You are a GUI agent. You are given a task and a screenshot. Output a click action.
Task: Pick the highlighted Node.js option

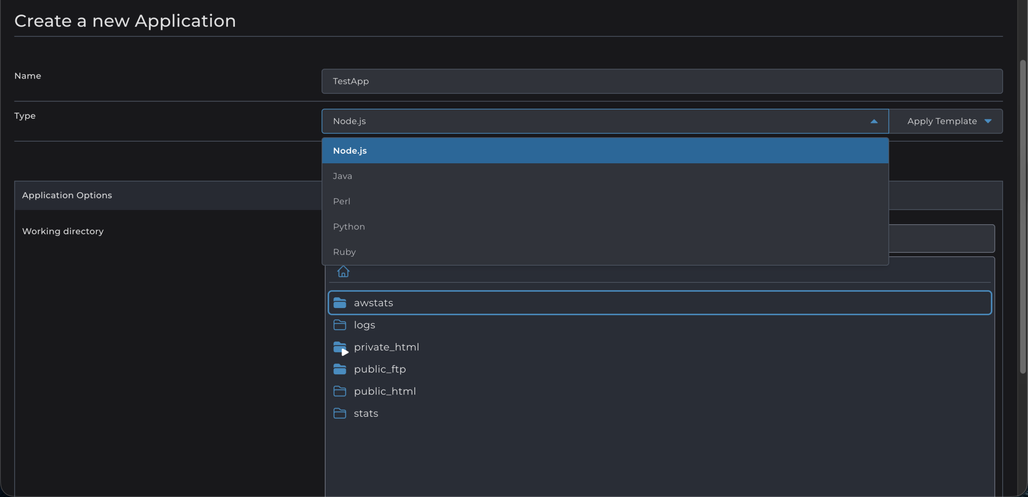tap(605, 151)
